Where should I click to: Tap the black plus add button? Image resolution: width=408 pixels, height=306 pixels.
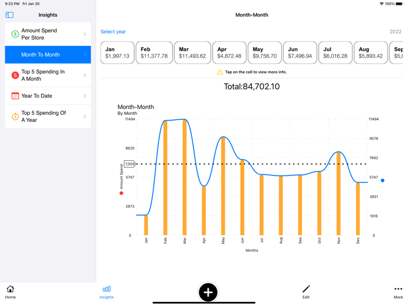click(x=208, y=292)
